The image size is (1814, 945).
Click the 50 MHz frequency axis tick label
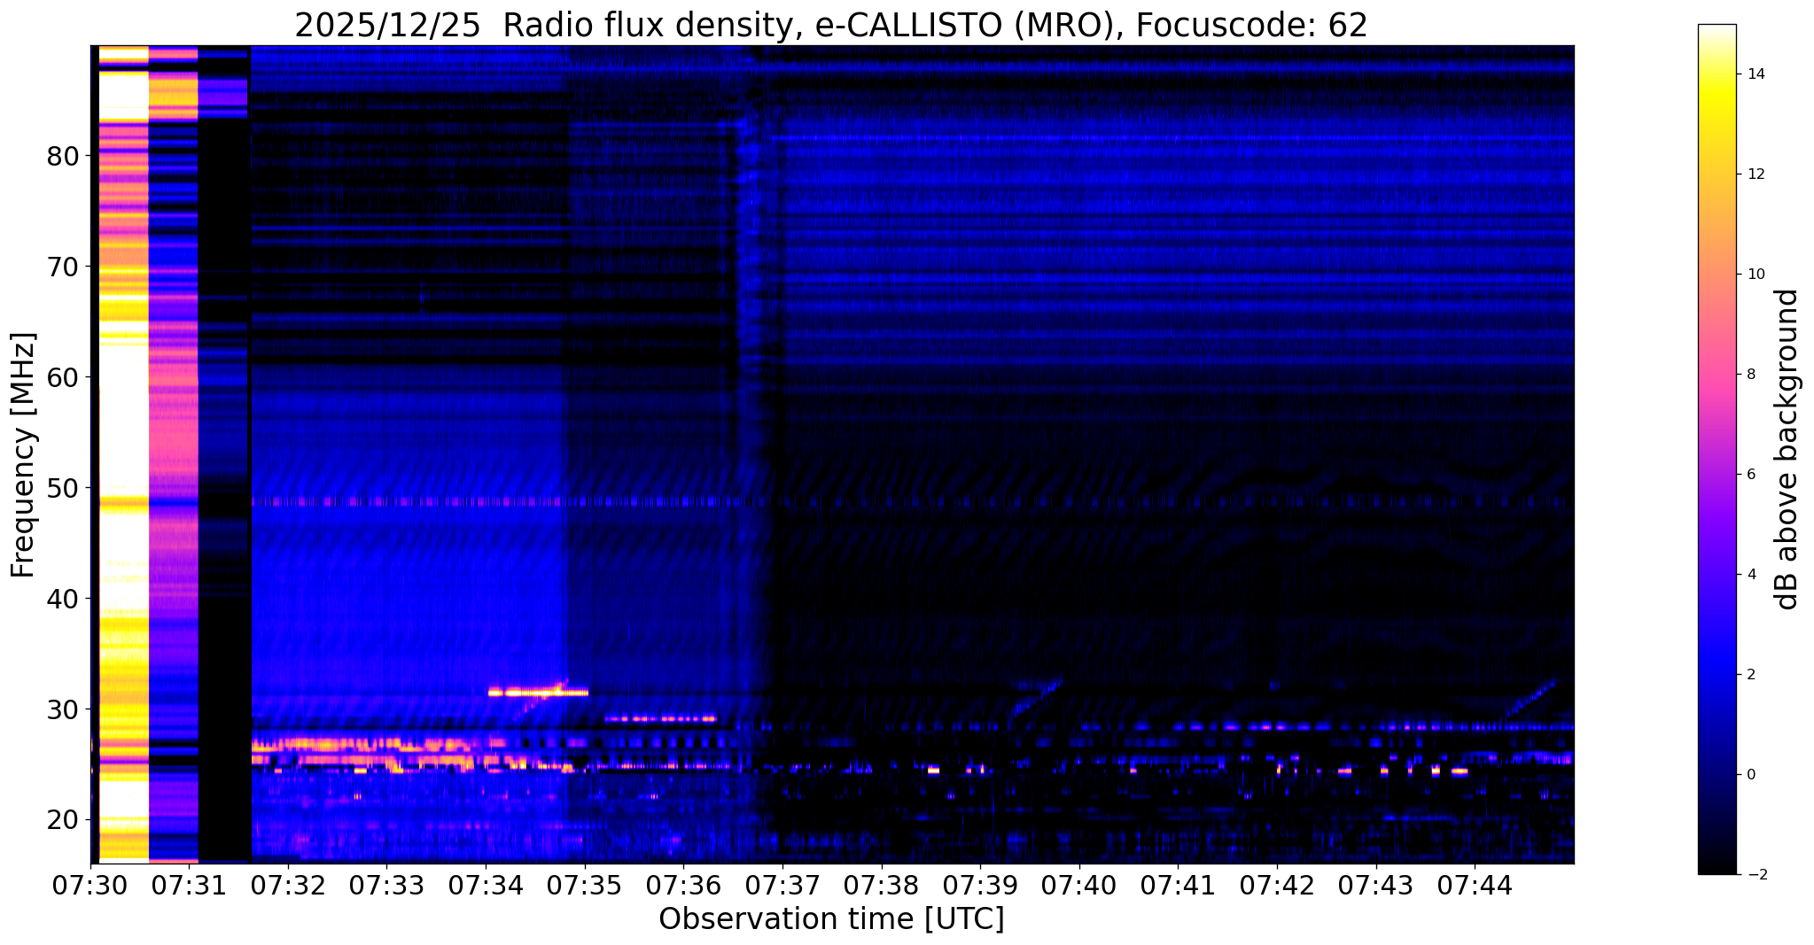[x=62, y=487]
